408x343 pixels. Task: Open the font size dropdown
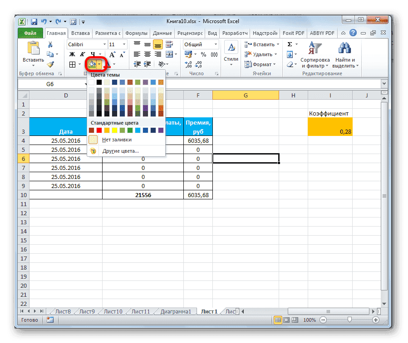(123, 44)
